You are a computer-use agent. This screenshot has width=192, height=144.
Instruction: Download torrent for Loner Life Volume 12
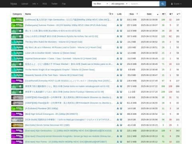118,53
